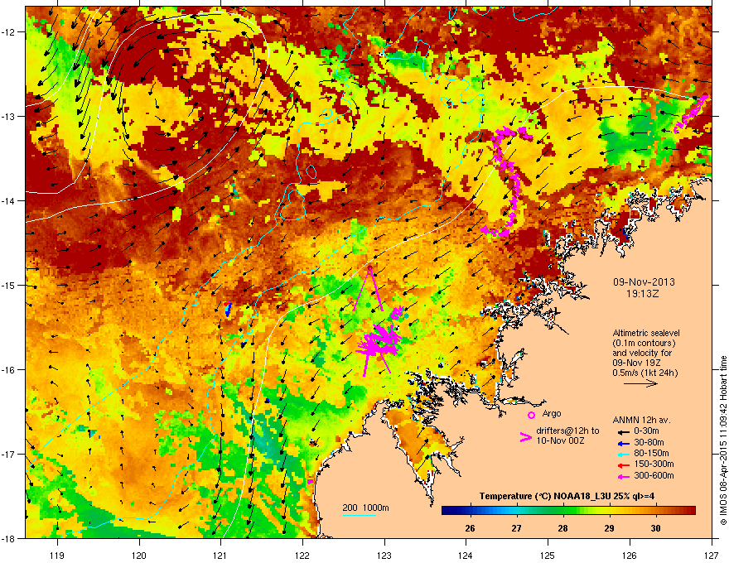This screenshot has width=729, height=563.
Task: Click the '30' tick label under the color bar
Action: 655,528
